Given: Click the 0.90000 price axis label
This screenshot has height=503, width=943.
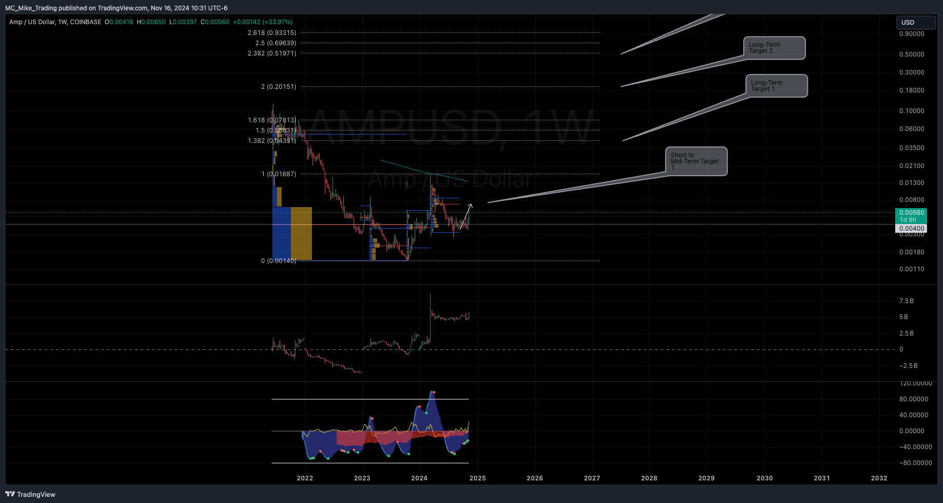Looking at the screenshot, I should pos(912,34).
